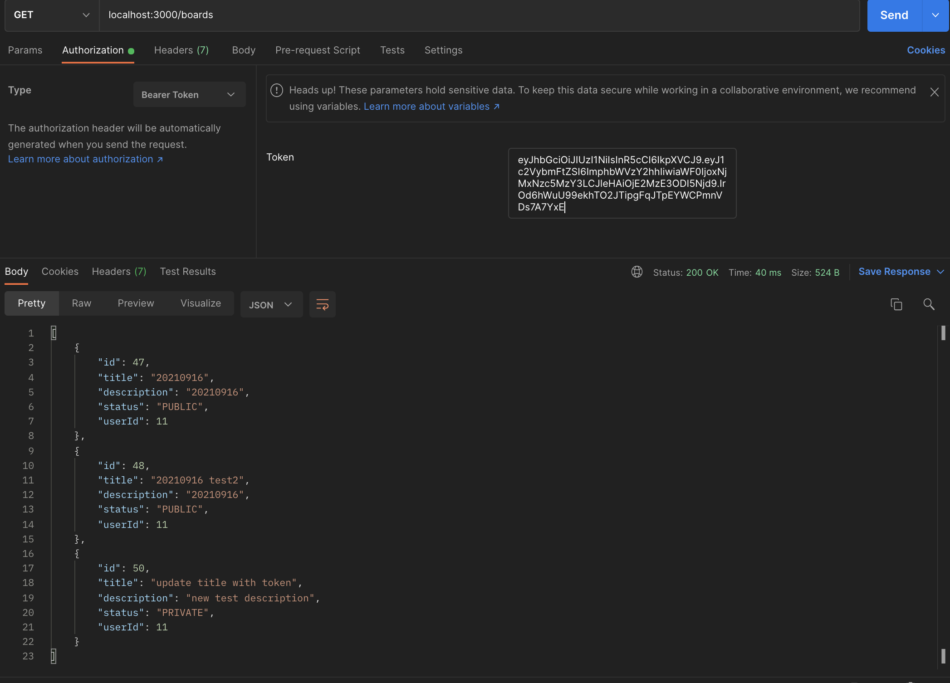Open Save Response dropdown
The width and height of the screenshot is (950, 683).
[901, 272]
